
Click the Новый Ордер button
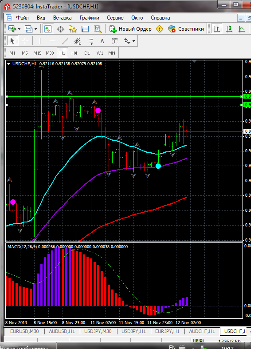(x=131, y=29)
